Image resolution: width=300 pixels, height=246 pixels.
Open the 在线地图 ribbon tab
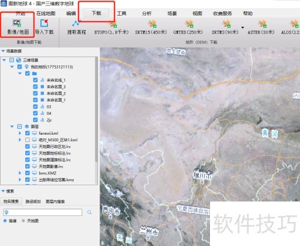pos(46,13)
